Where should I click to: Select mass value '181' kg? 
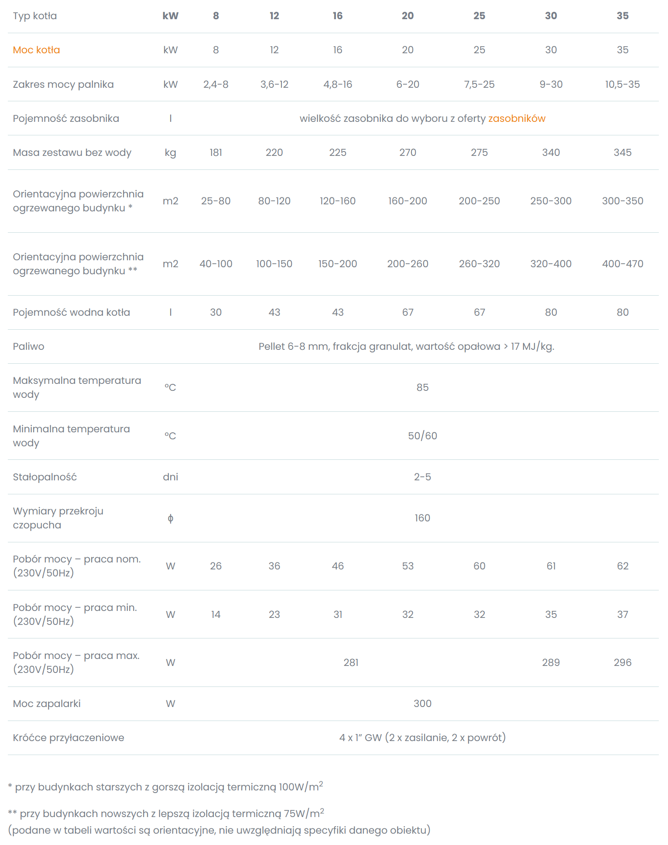(x=216, y=152)
